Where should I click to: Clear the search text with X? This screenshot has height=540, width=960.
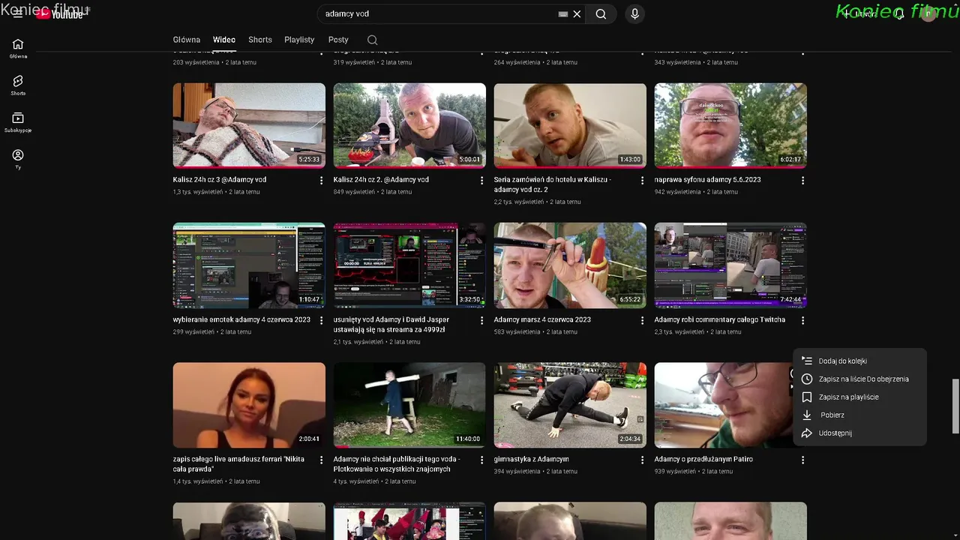coord(577,13)
